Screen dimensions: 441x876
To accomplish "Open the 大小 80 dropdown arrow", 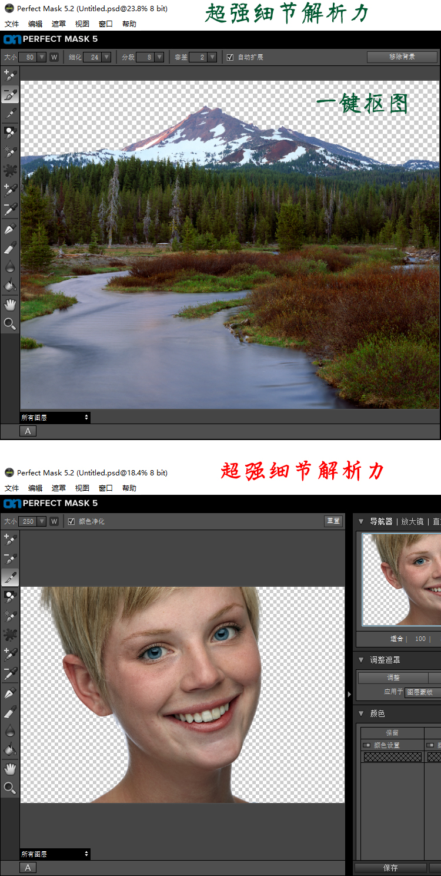I will point(41,57).
